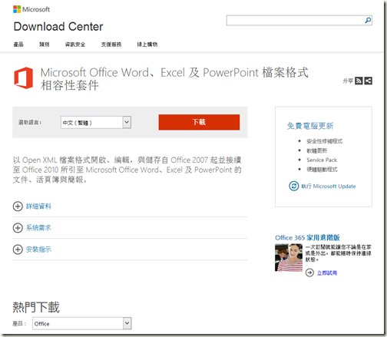This screenshot has height=337, width=387.
Task: Click the 執行 Microsoft Update link
Action: click(x=329, y=187)
